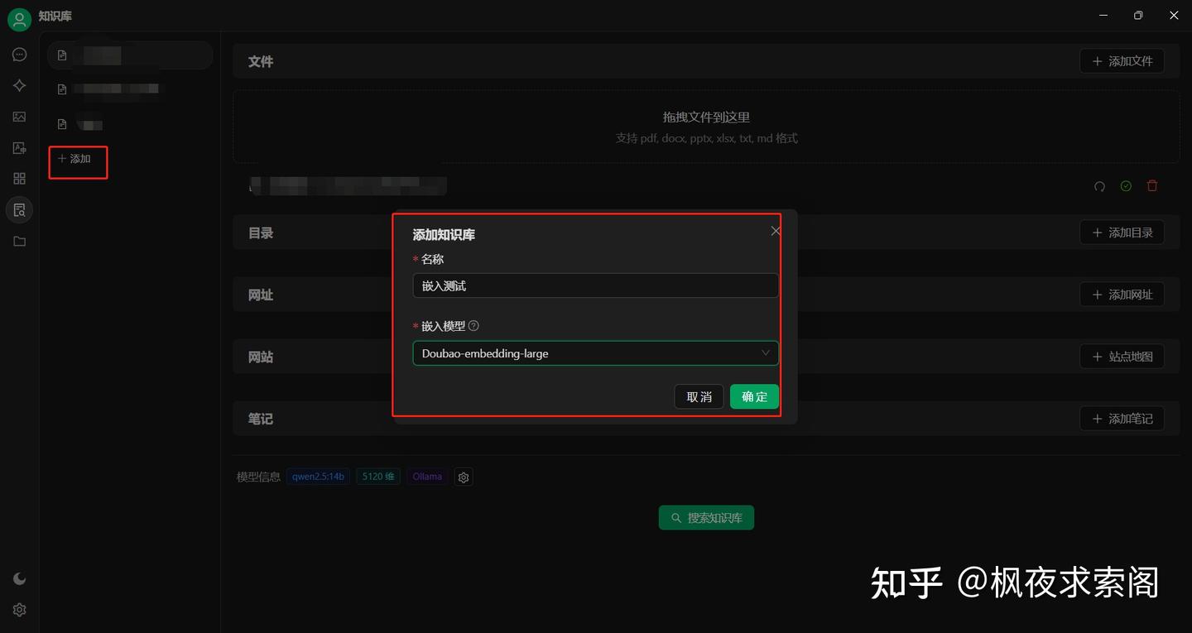Show the embedding model help tooltip icon
The height and width of the screenshot is (633, 1192).
tap(473, 325)
